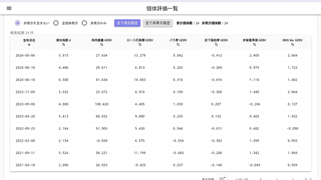
Task: Click the 1.869 BMS No. value
Action: [292, 153]
